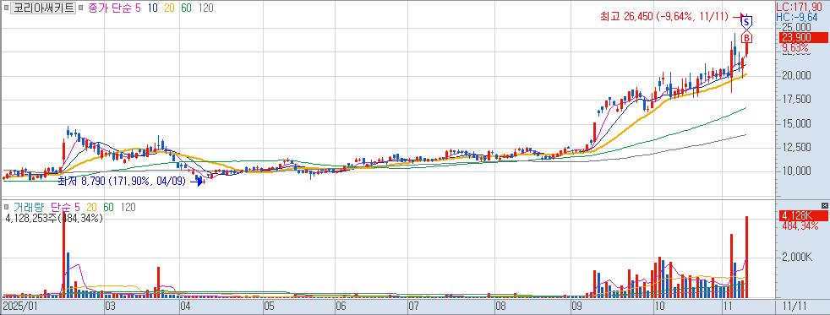Click the 2,000K volume axis label
Viewport: 830px width, 315px height.
(797, 258)
